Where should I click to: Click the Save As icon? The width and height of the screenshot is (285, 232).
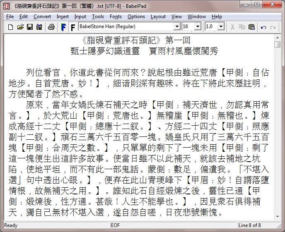39,27
